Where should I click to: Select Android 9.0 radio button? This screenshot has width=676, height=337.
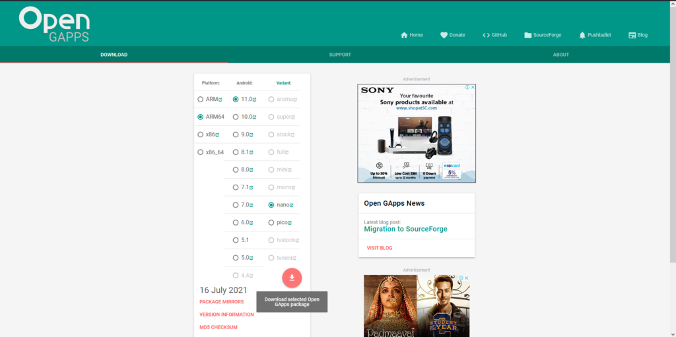click(236, 135)
